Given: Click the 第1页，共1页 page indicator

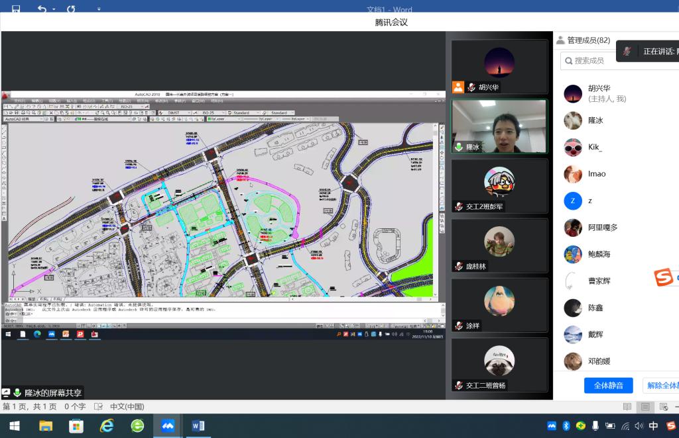Looking at the screenshot, I should pyautogui.click(x=29, y=407).
